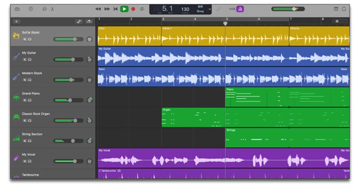Open Quick Help
The image size is (360, 185).
[31, 9]
